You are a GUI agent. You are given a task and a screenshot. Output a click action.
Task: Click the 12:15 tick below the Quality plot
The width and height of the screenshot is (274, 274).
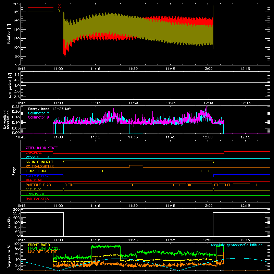tap(245, 240)
